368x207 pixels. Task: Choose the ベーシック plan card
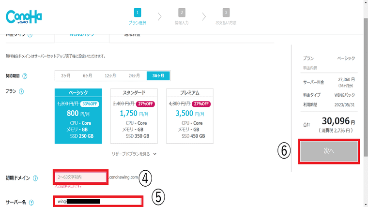[78, 116]
